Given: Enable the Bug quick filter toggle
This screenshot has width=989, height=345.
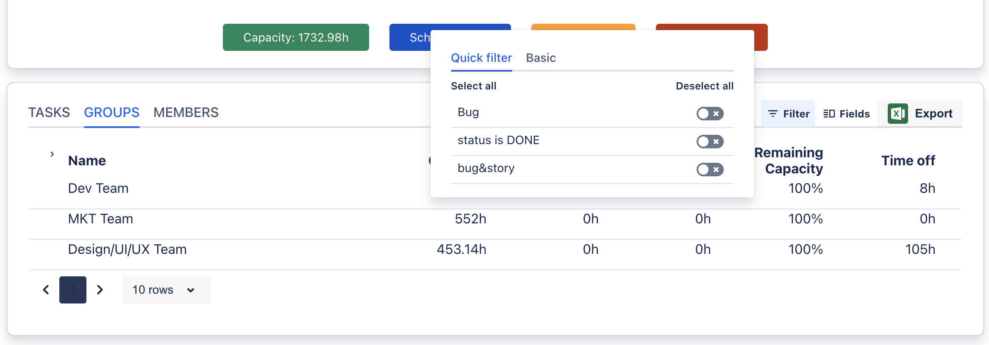Looking at the screenshot, I should pos(710,114).
